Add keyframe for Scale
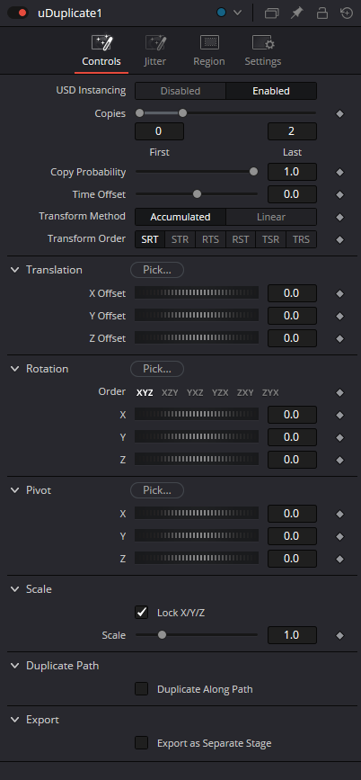361x780 pixels. click(x=339, y=635)
